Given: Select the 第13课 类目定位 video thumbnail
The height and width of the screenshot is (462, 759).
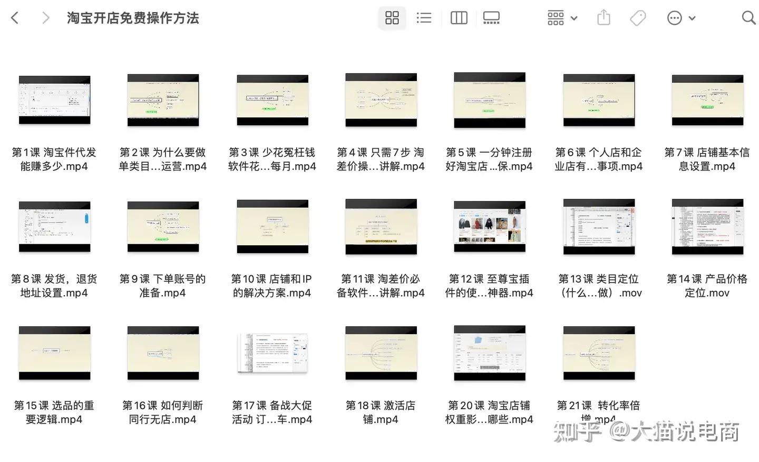Looking at the screenshot, I should click(x=599, y=227).
